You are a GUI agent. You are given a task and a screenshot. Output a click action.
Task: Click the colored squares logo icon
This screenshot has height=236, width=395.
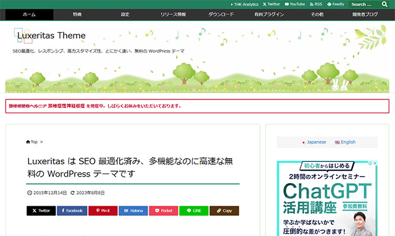click(23, 36)
